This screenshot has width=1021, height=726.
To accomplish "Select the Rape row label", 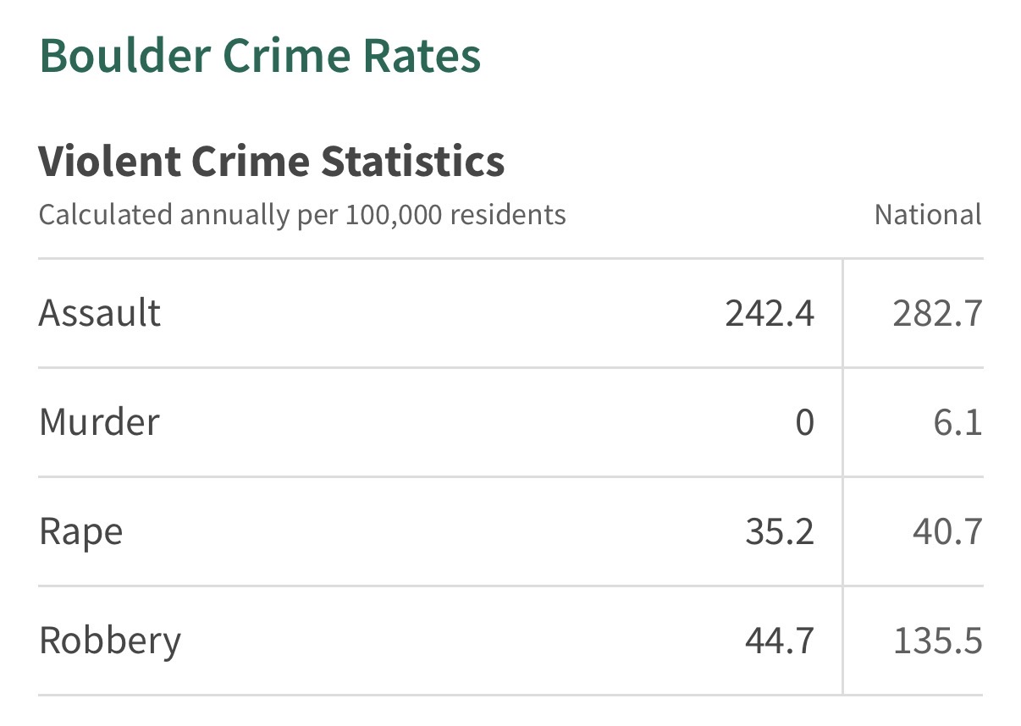I will tap(81, 532).
